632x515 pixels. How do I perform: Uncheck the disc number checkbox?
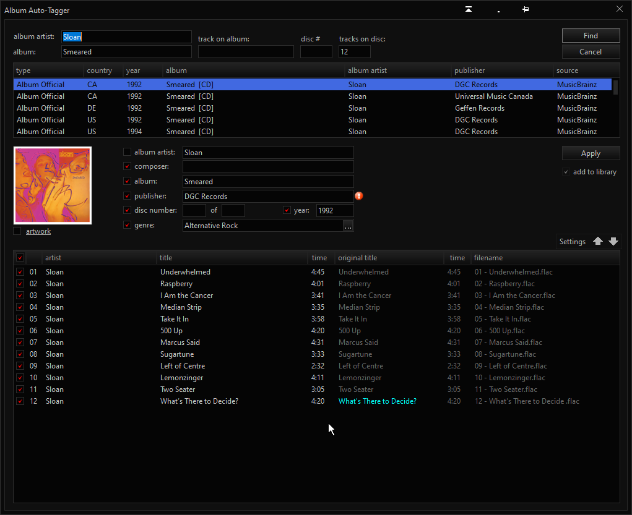[127, 210]
